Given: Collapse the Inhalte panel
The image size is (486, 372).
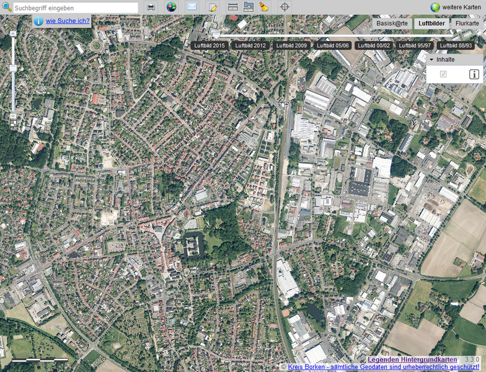Looking at the screenshot, I should (x=431, y=60).
